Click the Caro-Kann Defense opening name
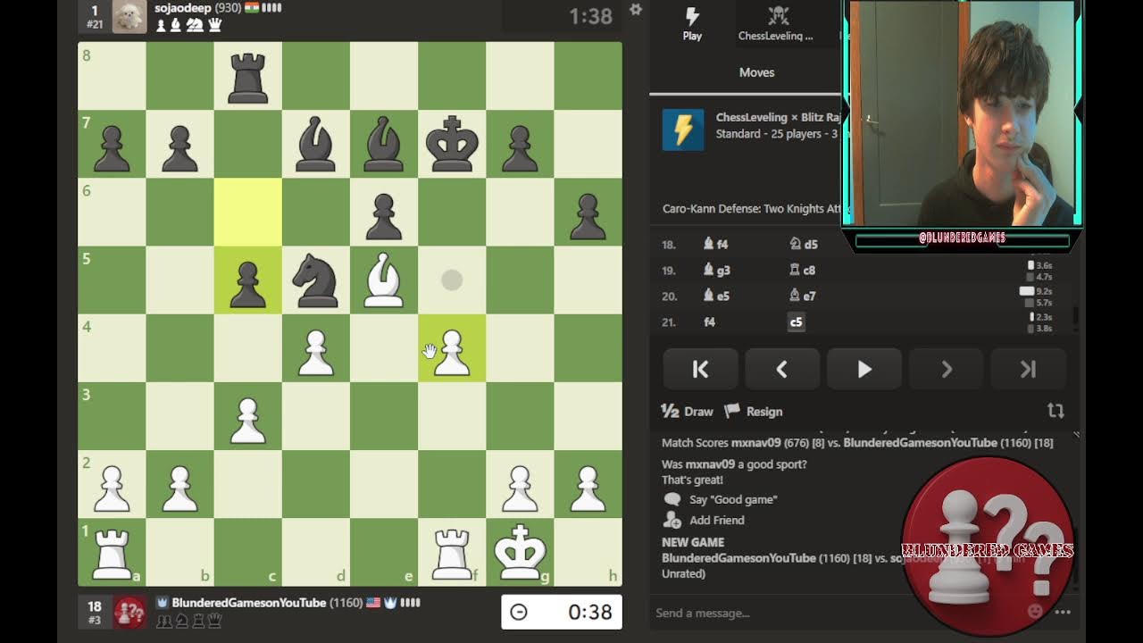This screenshot has width=1143, height=643. [750, 208]
